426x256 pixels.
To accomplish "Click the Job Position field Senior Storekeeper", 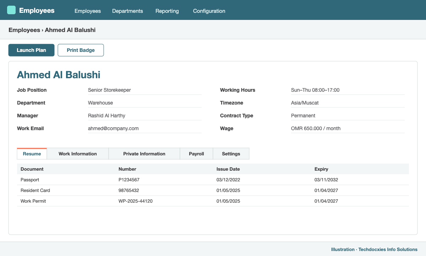I will coord(145,90).
